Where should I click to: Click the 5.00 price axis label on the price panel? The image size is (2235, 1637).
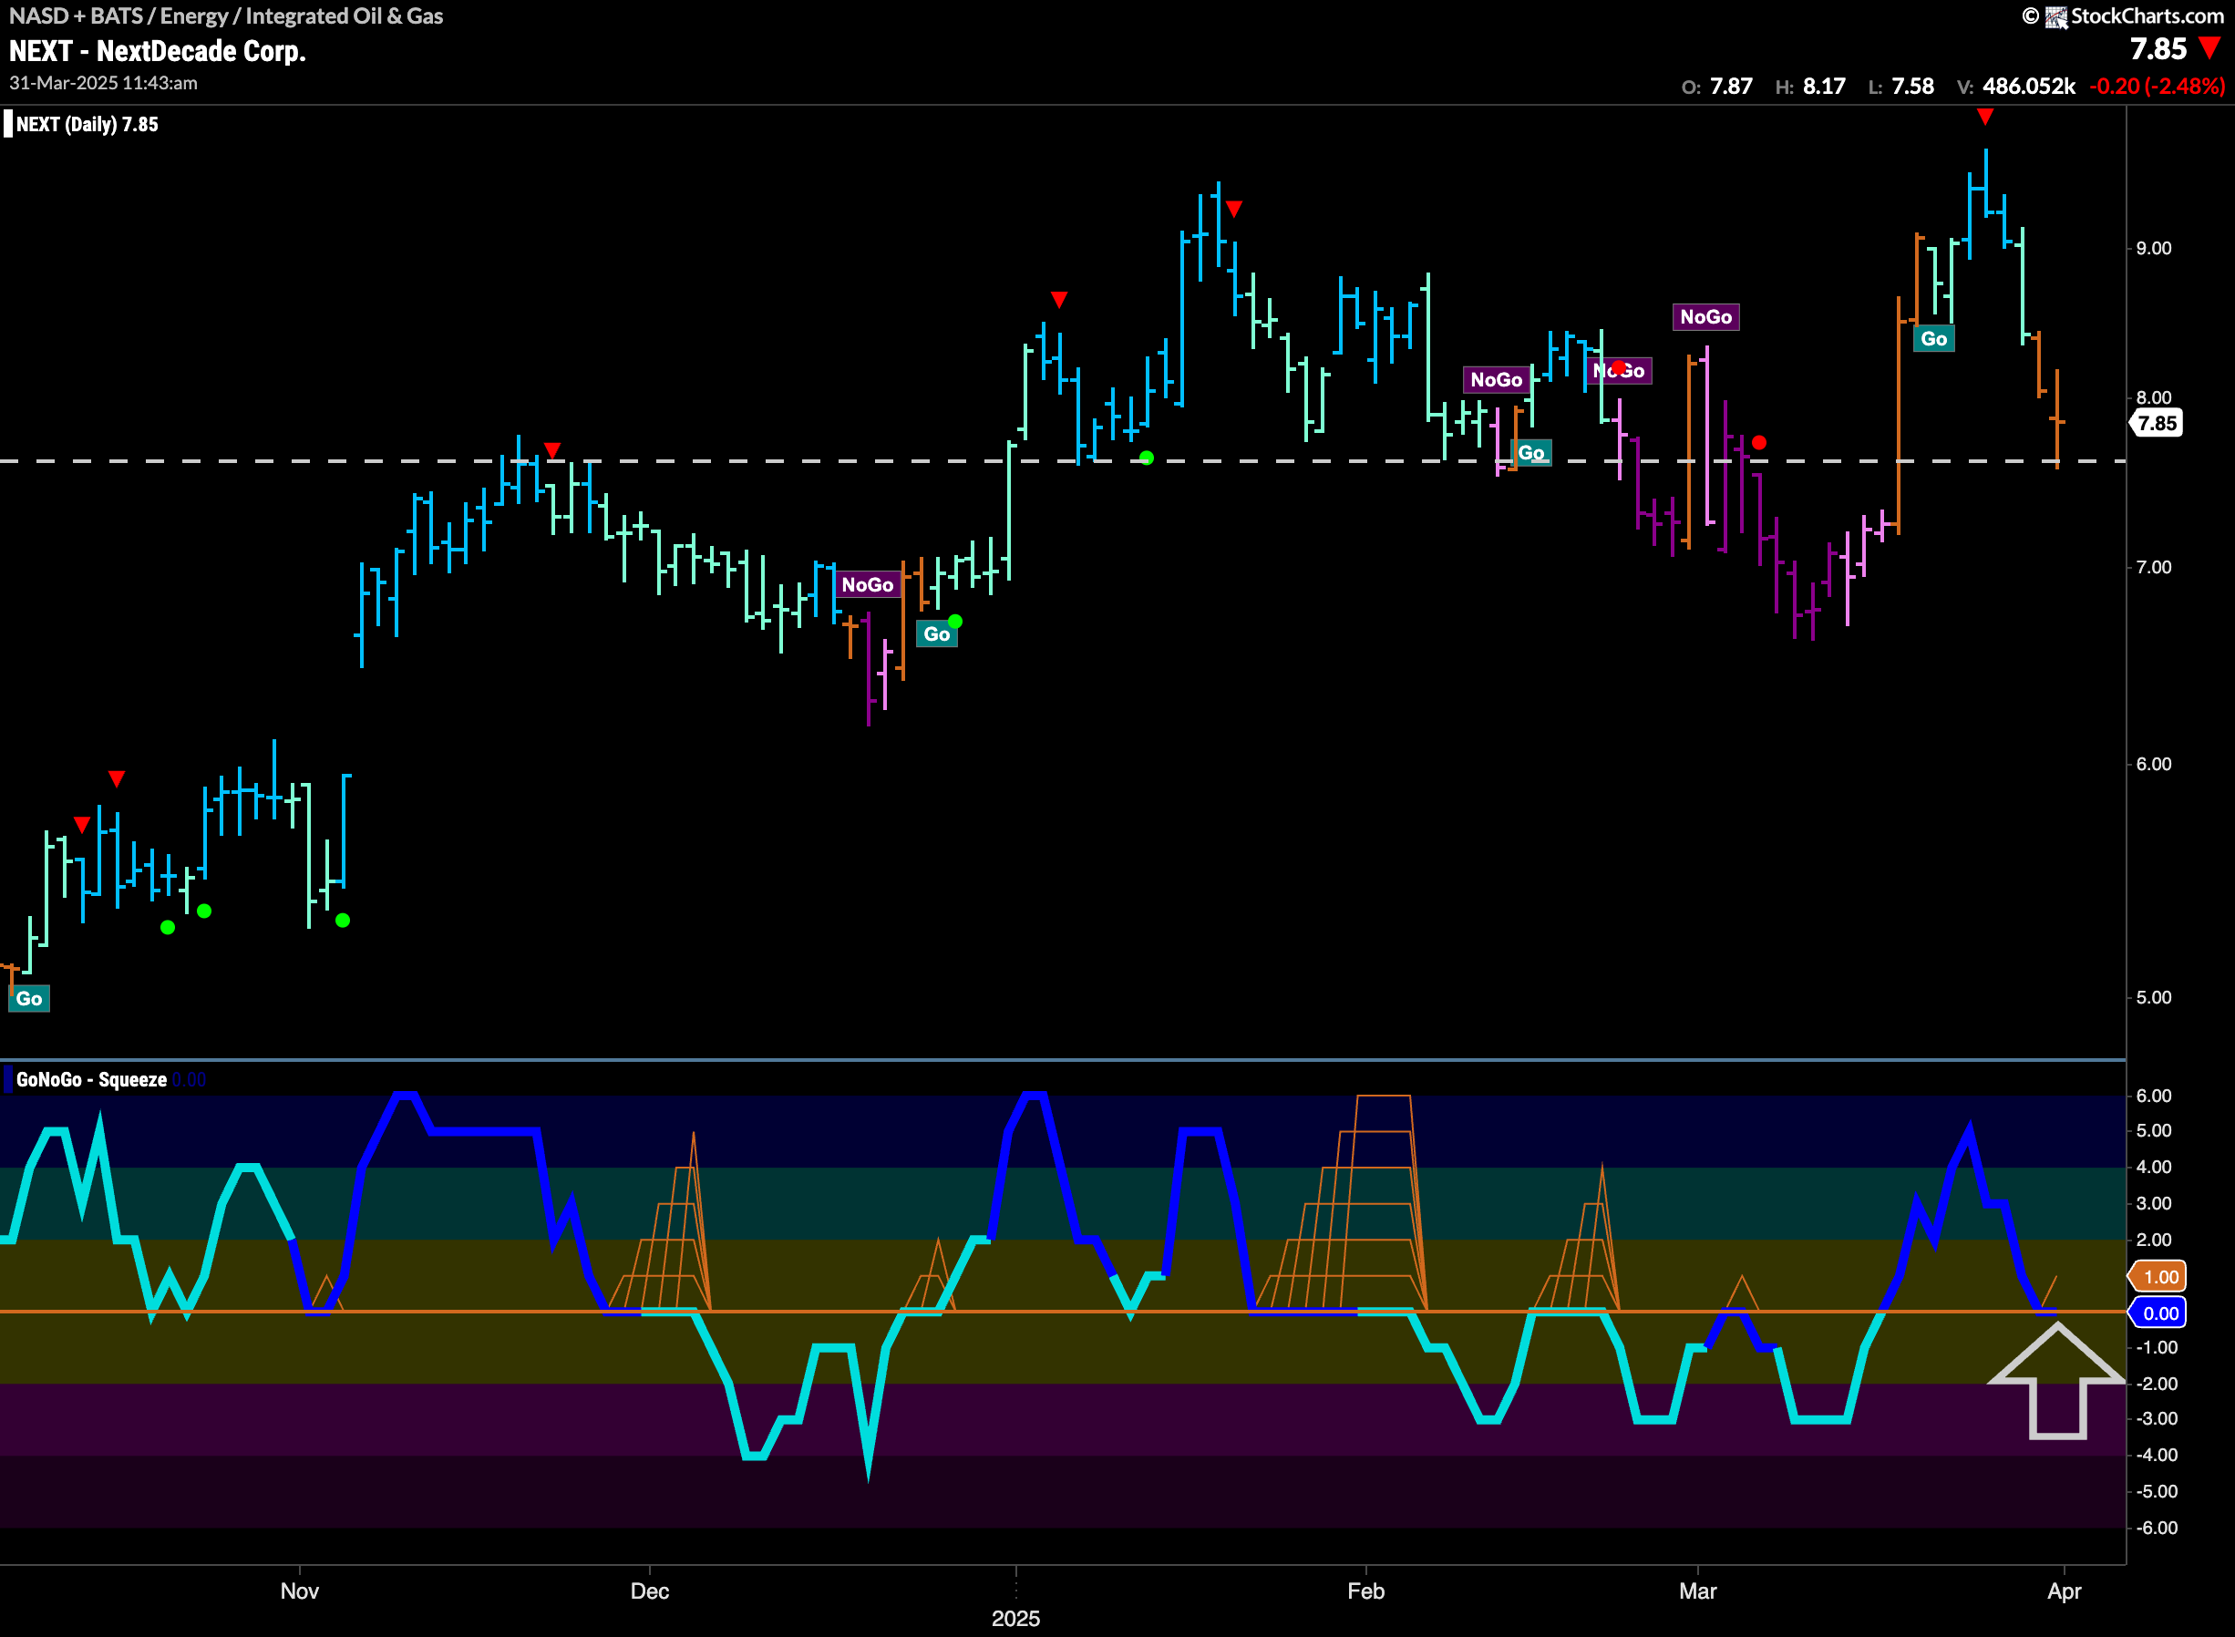click(2153, 997)
